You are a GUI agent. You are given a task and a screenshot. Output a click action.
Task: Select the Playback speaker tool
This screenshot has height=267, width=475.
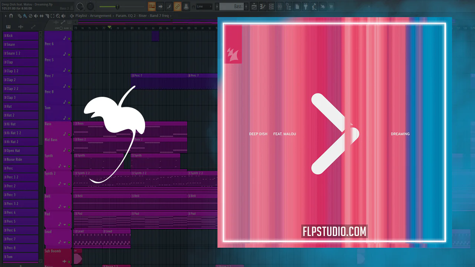[63, 16]
